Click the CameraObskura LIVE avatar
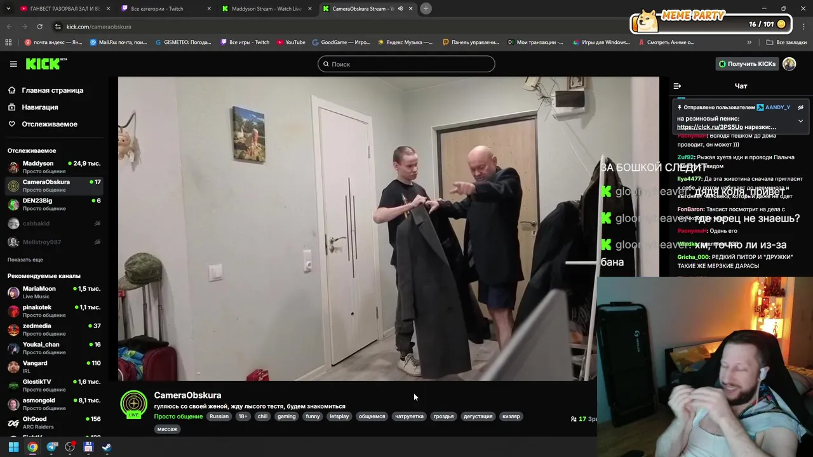The height and width of the screenshot is (457, 813). [x=133, y=404]
